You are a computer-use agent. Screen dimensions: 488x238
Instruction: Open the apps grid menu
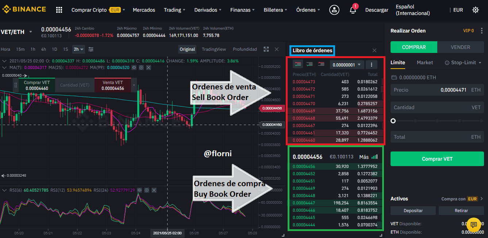(x=59, y=10)
